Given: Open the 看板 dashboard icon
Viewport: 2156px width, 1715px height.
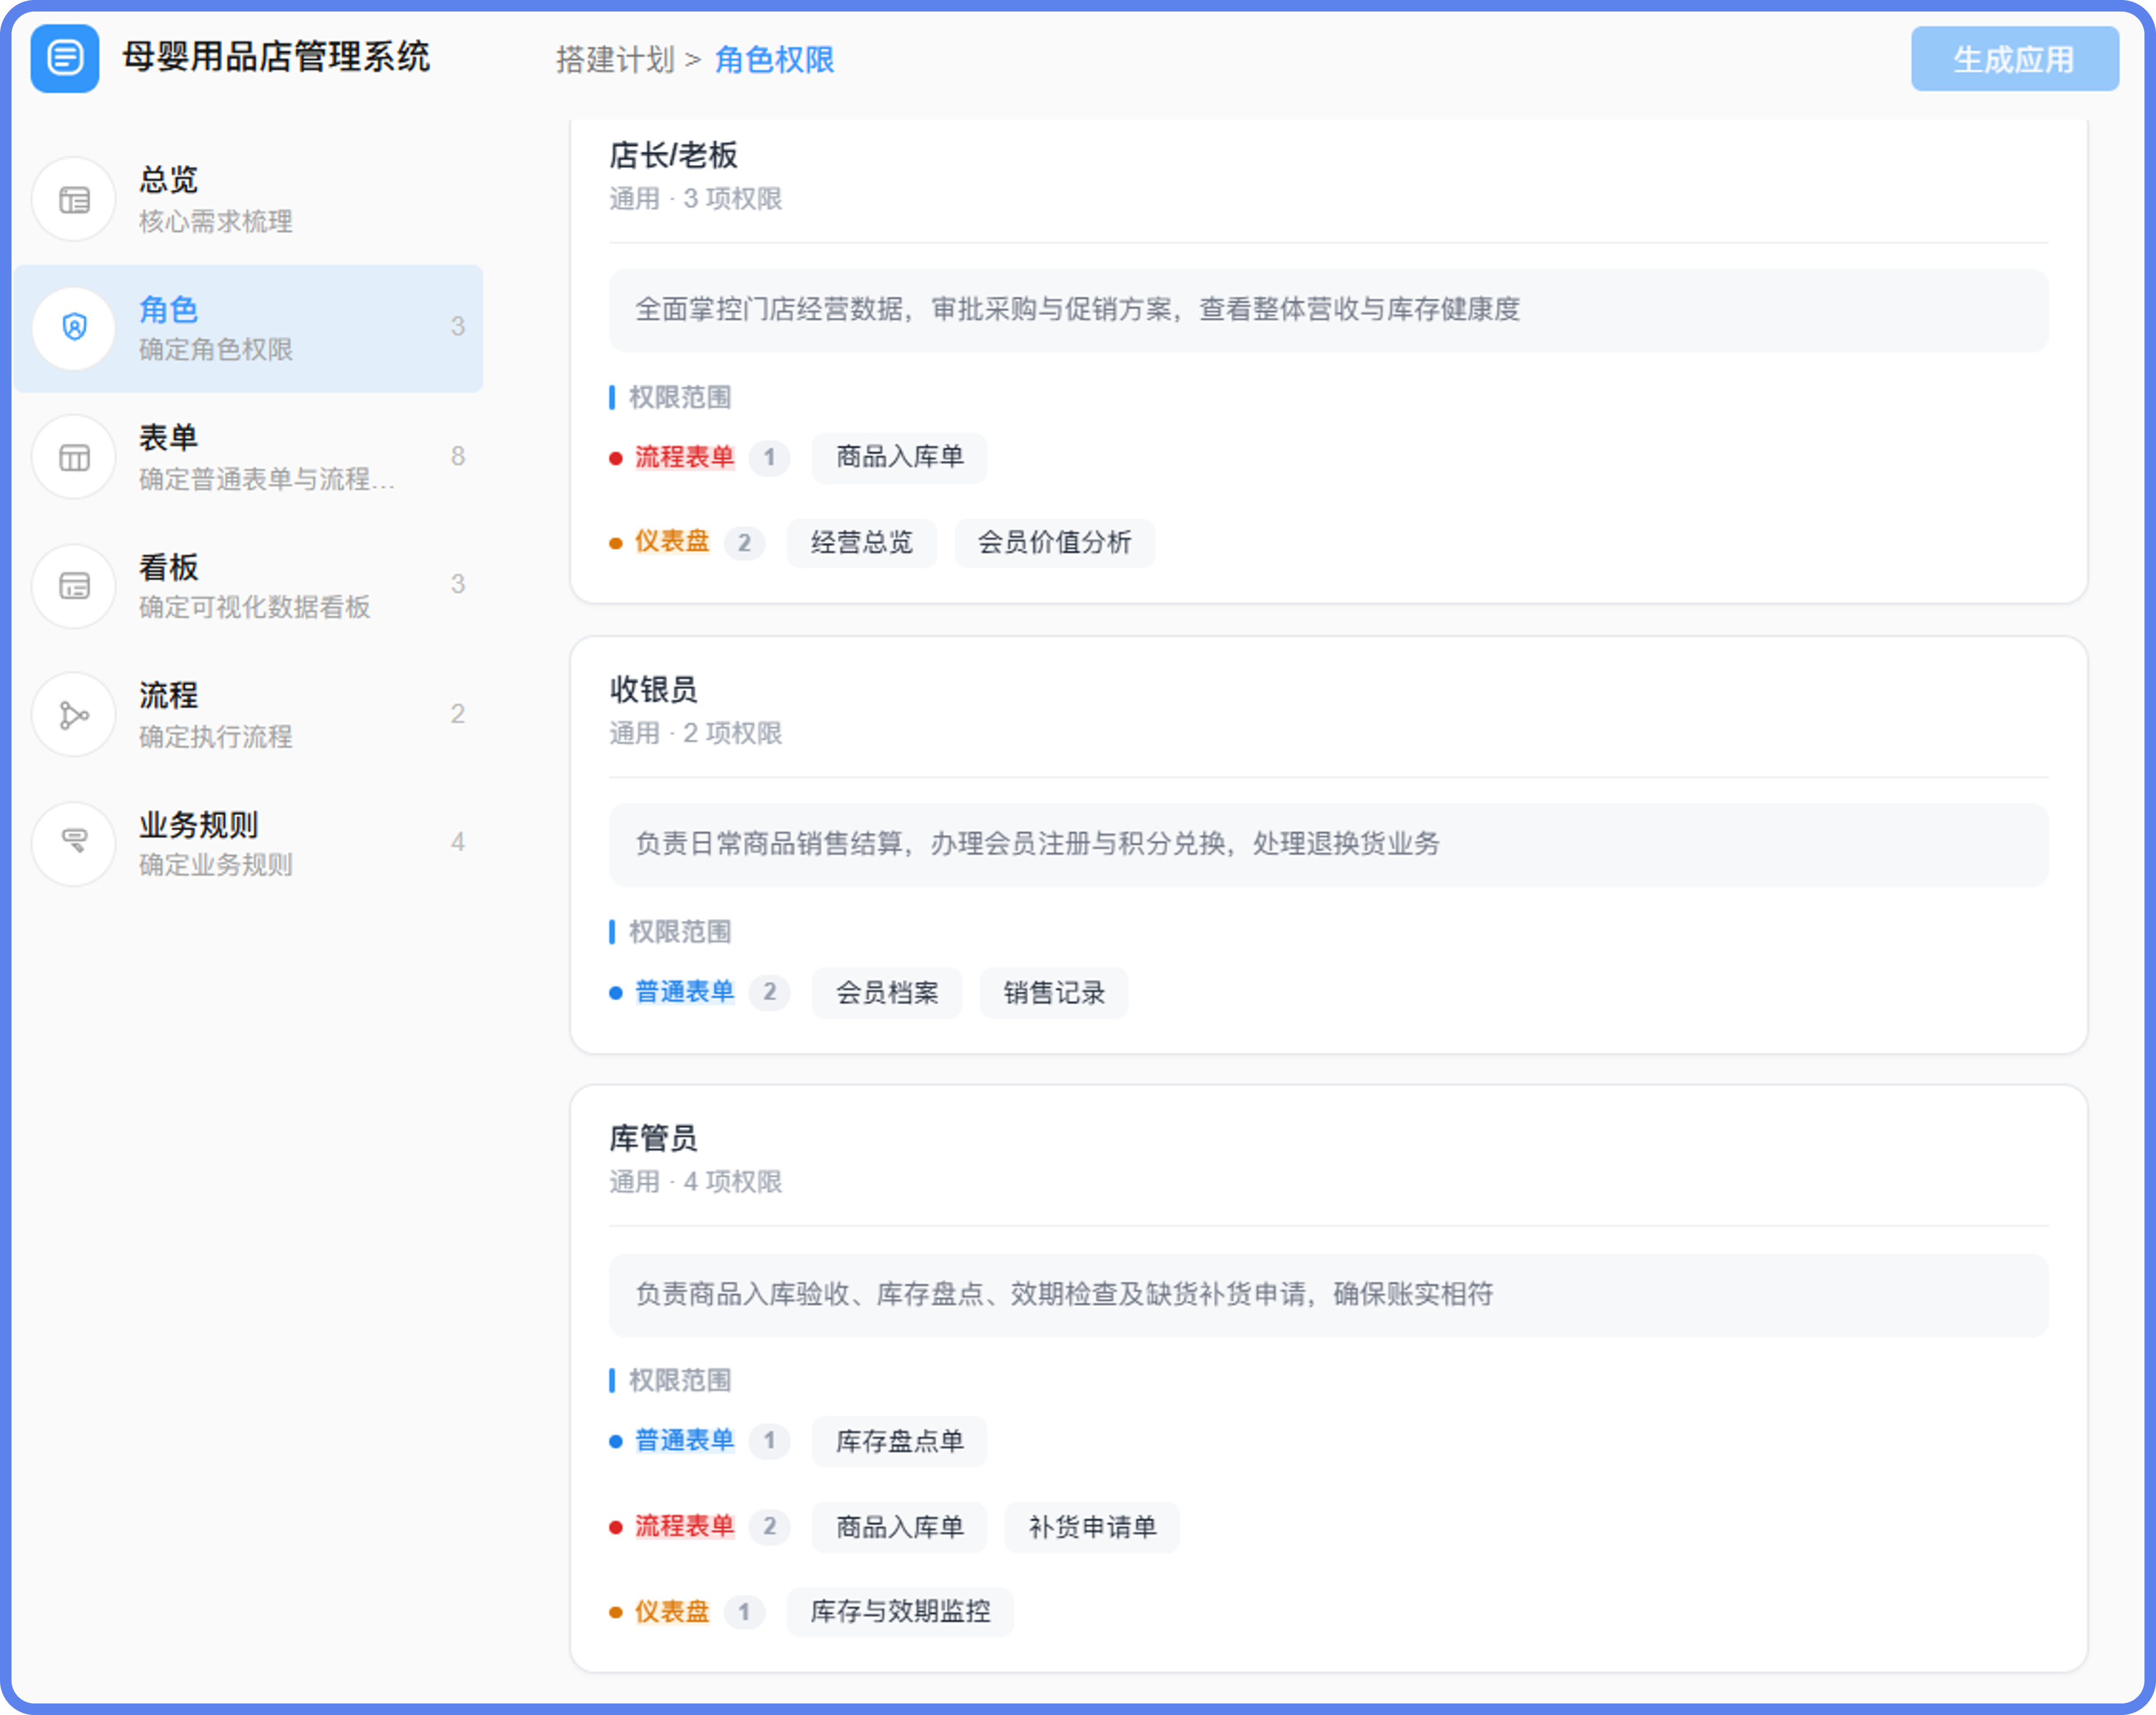Looking at the screenshot, I should point(74,585).
